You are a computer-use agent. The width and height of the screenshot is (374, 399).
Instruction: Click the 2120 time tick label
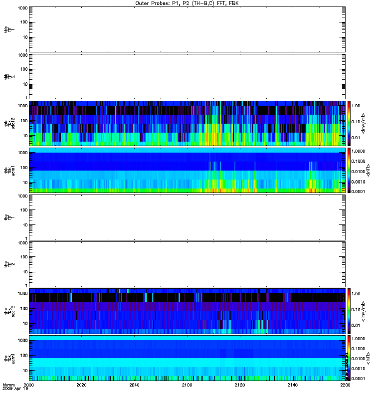tap(240, 385)
